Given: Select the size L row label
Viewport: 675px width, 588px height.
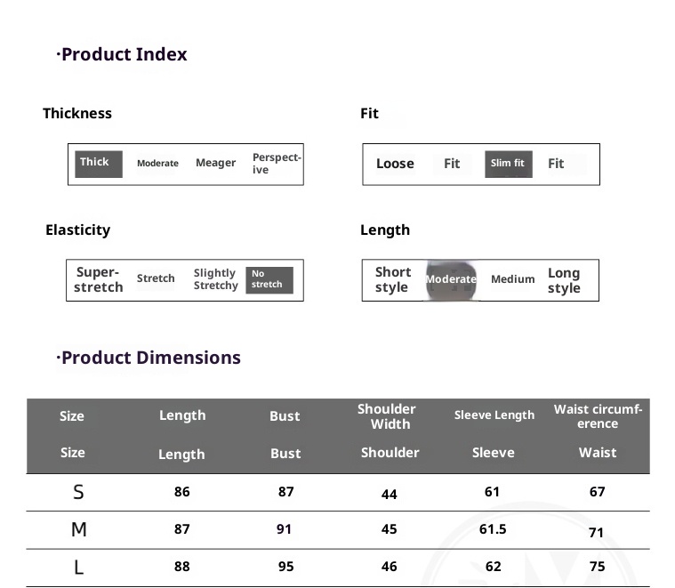Looking at the screenshot, I should pyautogui.click(x=78, y=567).
